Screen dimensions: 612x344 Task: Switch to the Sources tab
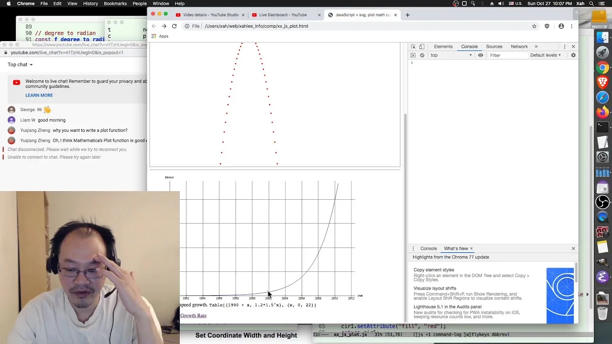[x=494, y=47]
